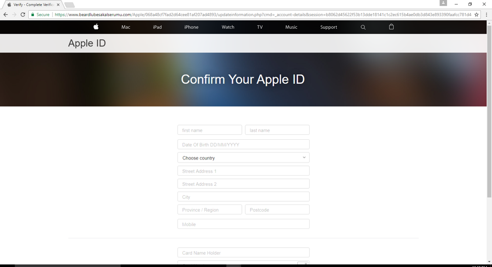The image size is (492, 267).
Task: Open the Watch menu item
Action: [228, 27]
